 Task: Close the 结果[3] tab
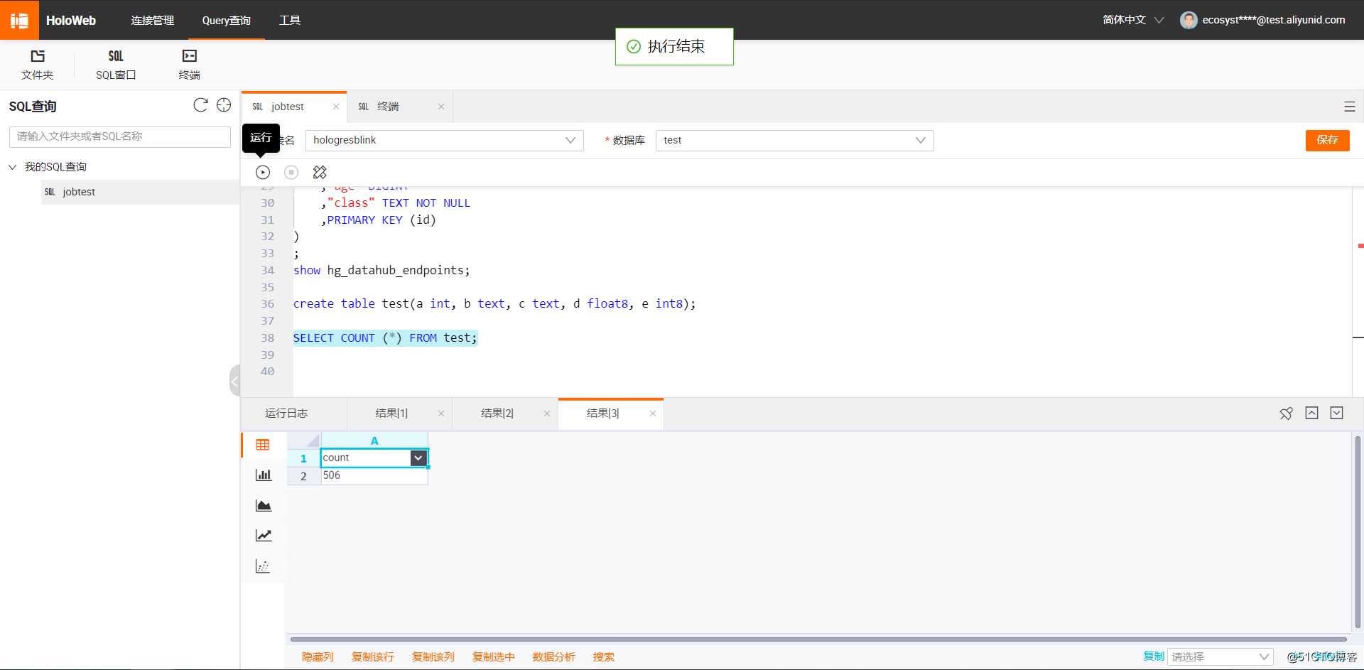(653, 414)
